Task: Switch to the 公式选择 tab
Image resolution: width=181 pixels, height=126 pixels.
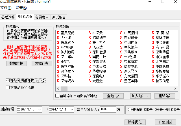Action: 8,17
